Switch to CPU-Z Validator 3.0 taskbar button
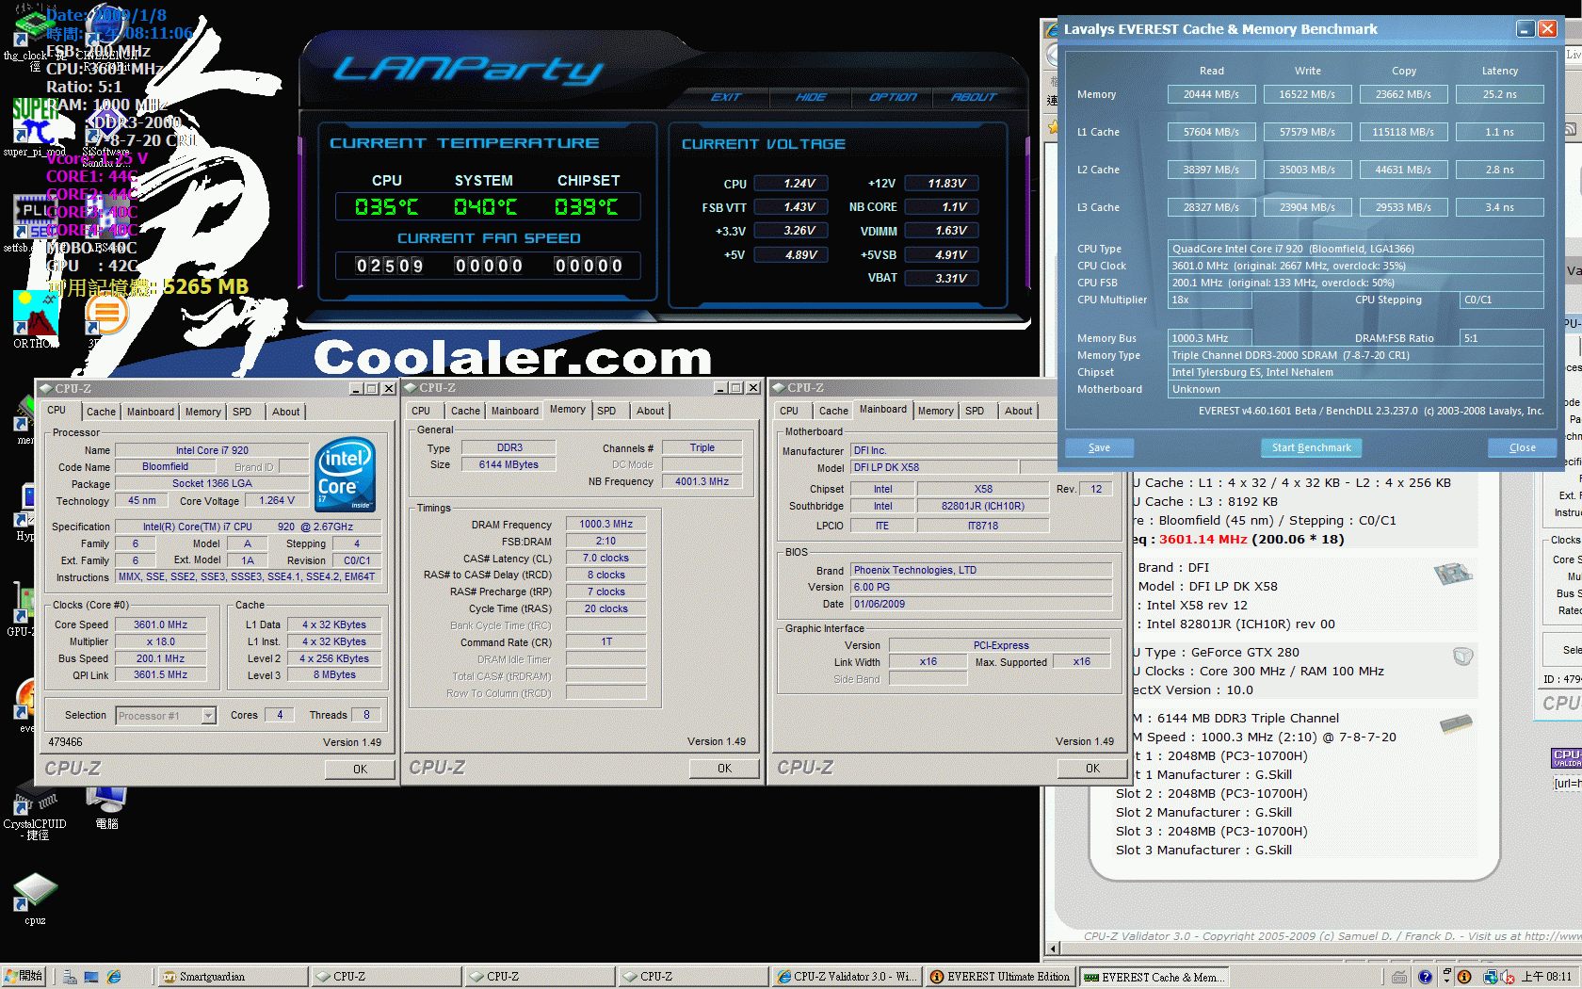1582x989 pixels. [x=847, y=977]
